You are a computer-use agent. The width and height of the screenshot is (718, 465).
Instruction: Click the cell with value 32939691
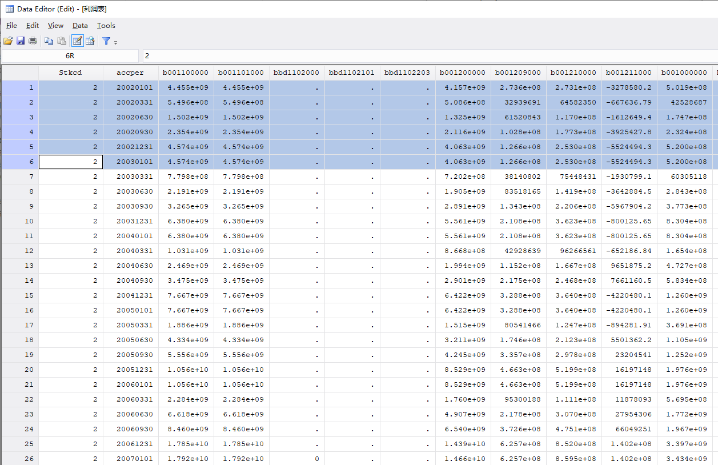518,102
